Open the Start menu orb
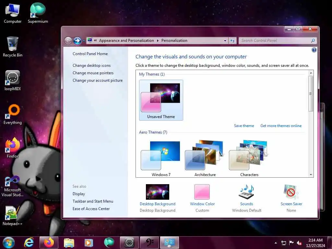 point(9,243)
